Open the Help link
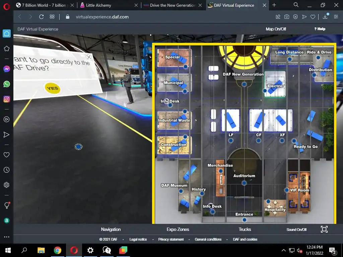This screenshot has height=257, width=343. (x=320, y=29)
